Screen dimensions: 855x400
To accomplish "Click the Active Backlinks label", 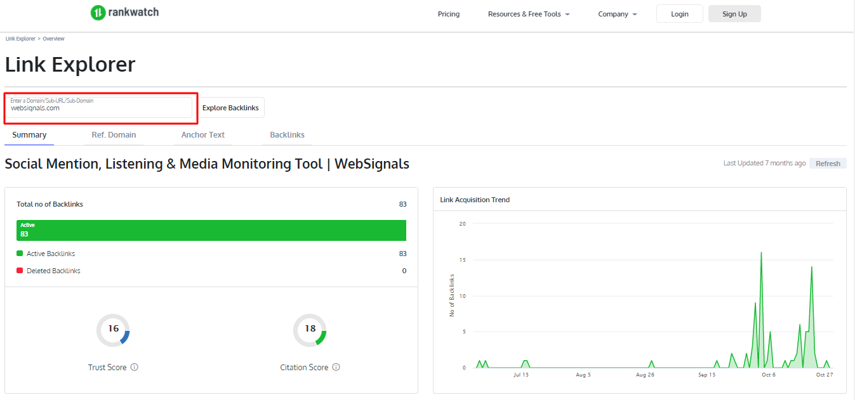I will click(51, 254).
